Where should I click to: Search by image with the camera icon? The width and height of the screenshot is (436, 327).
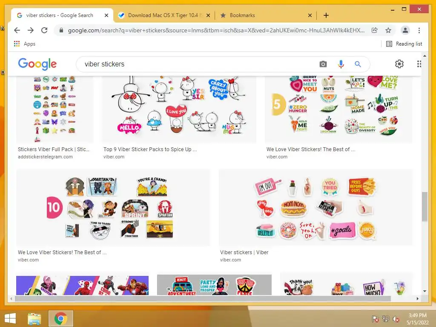(x=323, y=64)
